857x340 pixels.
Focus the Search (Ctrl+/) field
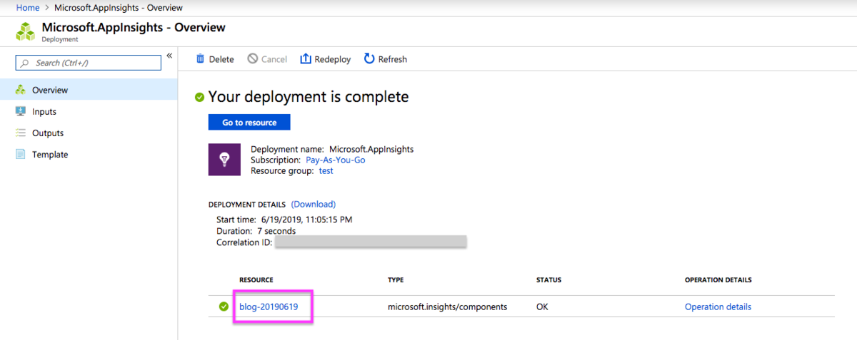(x=89, y=63)
